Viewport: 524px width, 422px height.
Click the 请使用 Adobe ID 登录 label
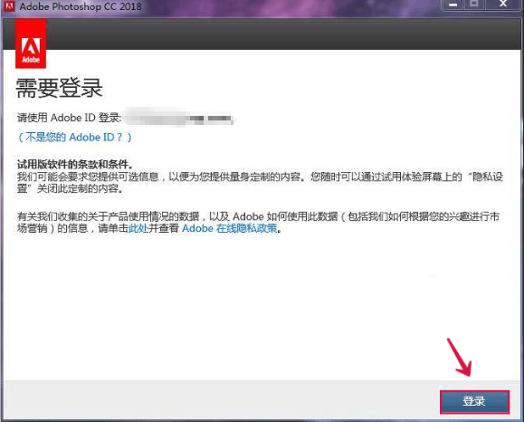[x=69, y=118]
